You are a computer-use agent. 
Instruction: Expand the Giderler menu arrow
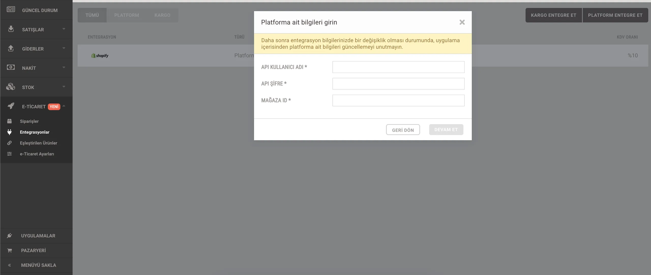point(64,48)
